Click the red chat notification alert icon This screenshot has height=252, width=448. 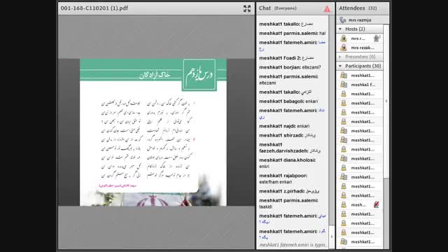pos(327,9)
